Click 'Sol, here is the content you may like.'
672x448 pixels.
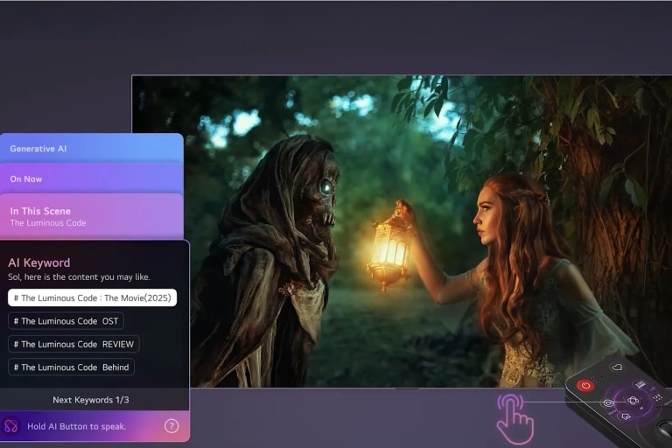[x=80, y=277]
